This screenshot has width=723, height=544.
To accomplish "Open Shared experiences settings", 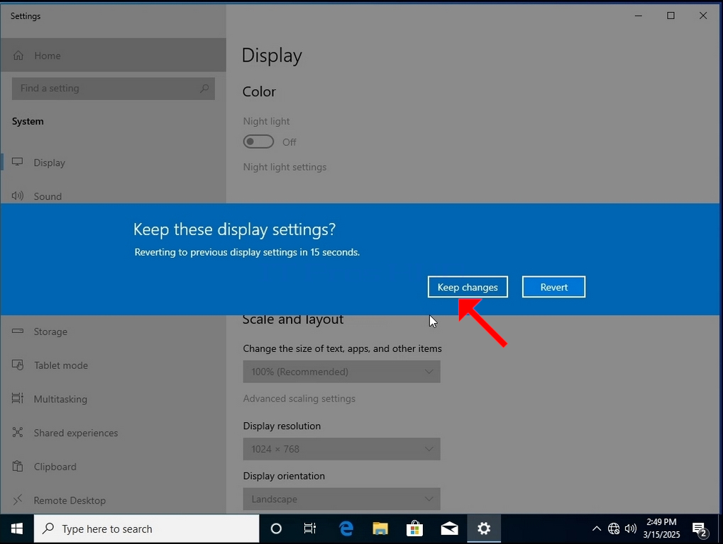I will pyautogui.click(x=114, y=433).
